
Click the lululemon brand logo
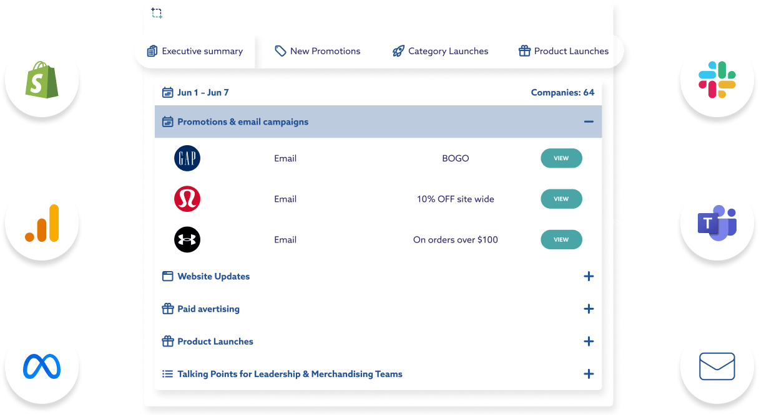(x=187, y=199)
